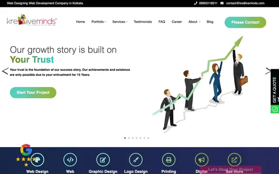Open the kre8iveminds logo homepage link

pyautogui.click(x=32, y=20)
